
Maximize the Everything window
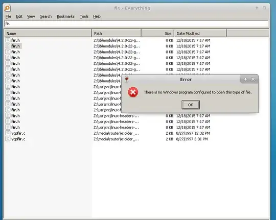click(264, 8)
